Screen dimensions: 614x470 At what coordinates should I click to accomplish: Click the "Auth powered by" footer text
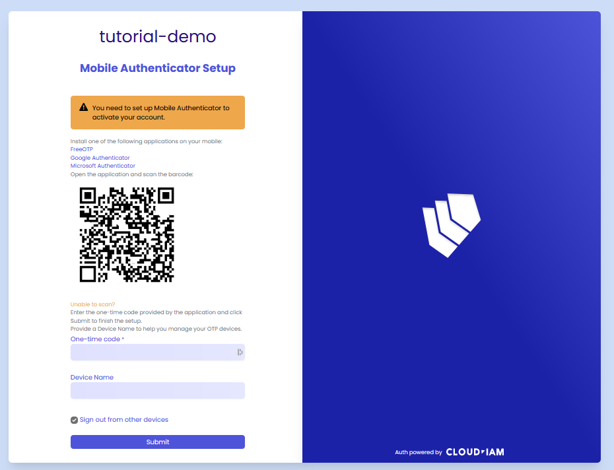[x=418, y=452]
